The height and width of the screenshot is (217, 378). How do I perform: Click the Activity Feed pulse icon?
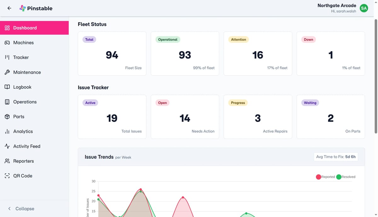[7, 146]
